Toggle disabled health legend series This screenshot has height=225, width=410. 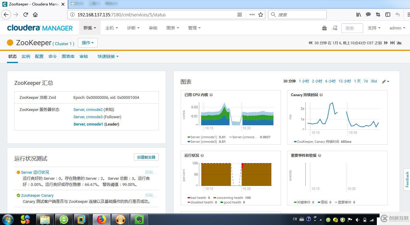coord(202,202)
